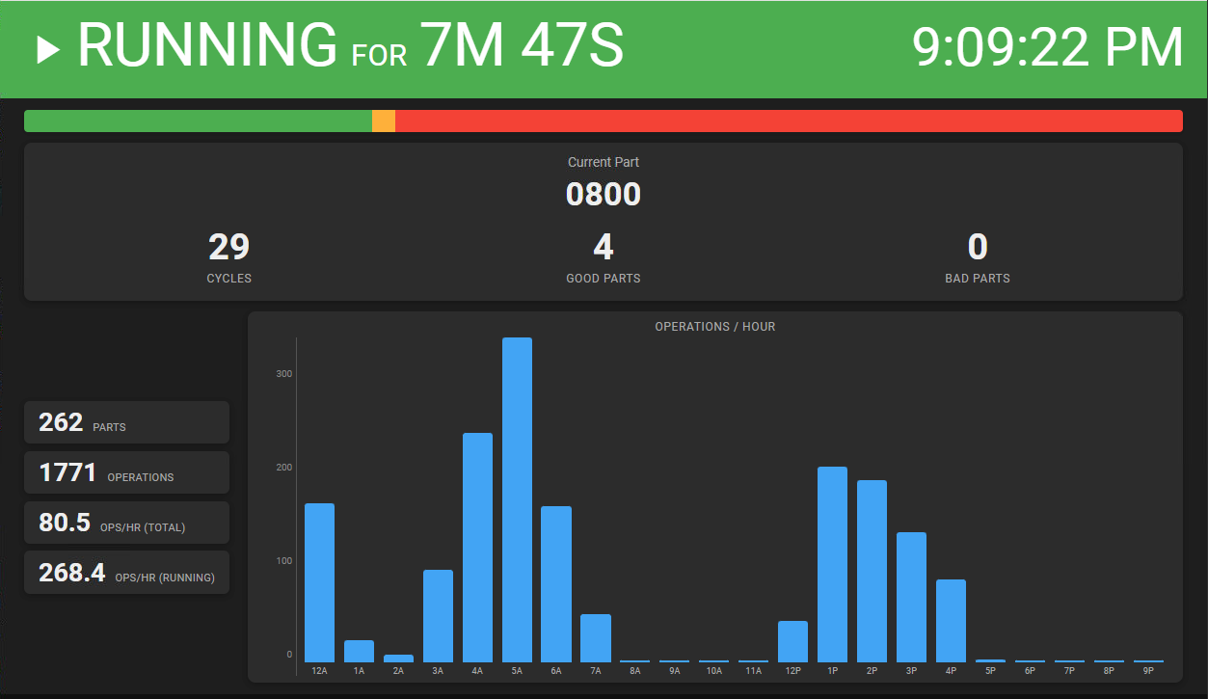Open the 1771 Operations stat card

126,472
